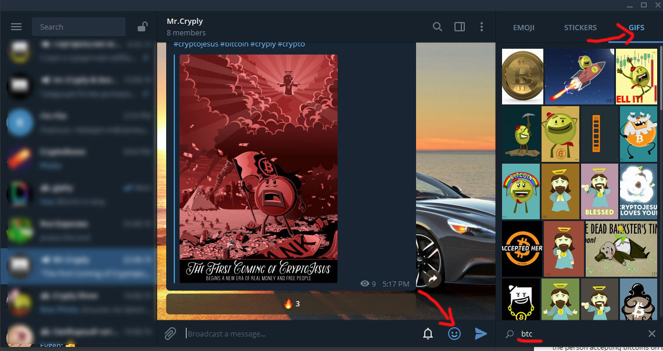Open the #bitcoin hashtag

(234, 44)
